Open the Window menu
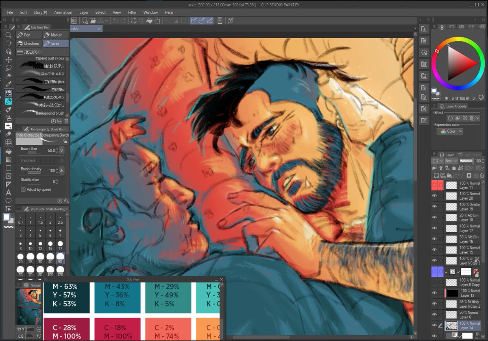 [x=150, y=13]
